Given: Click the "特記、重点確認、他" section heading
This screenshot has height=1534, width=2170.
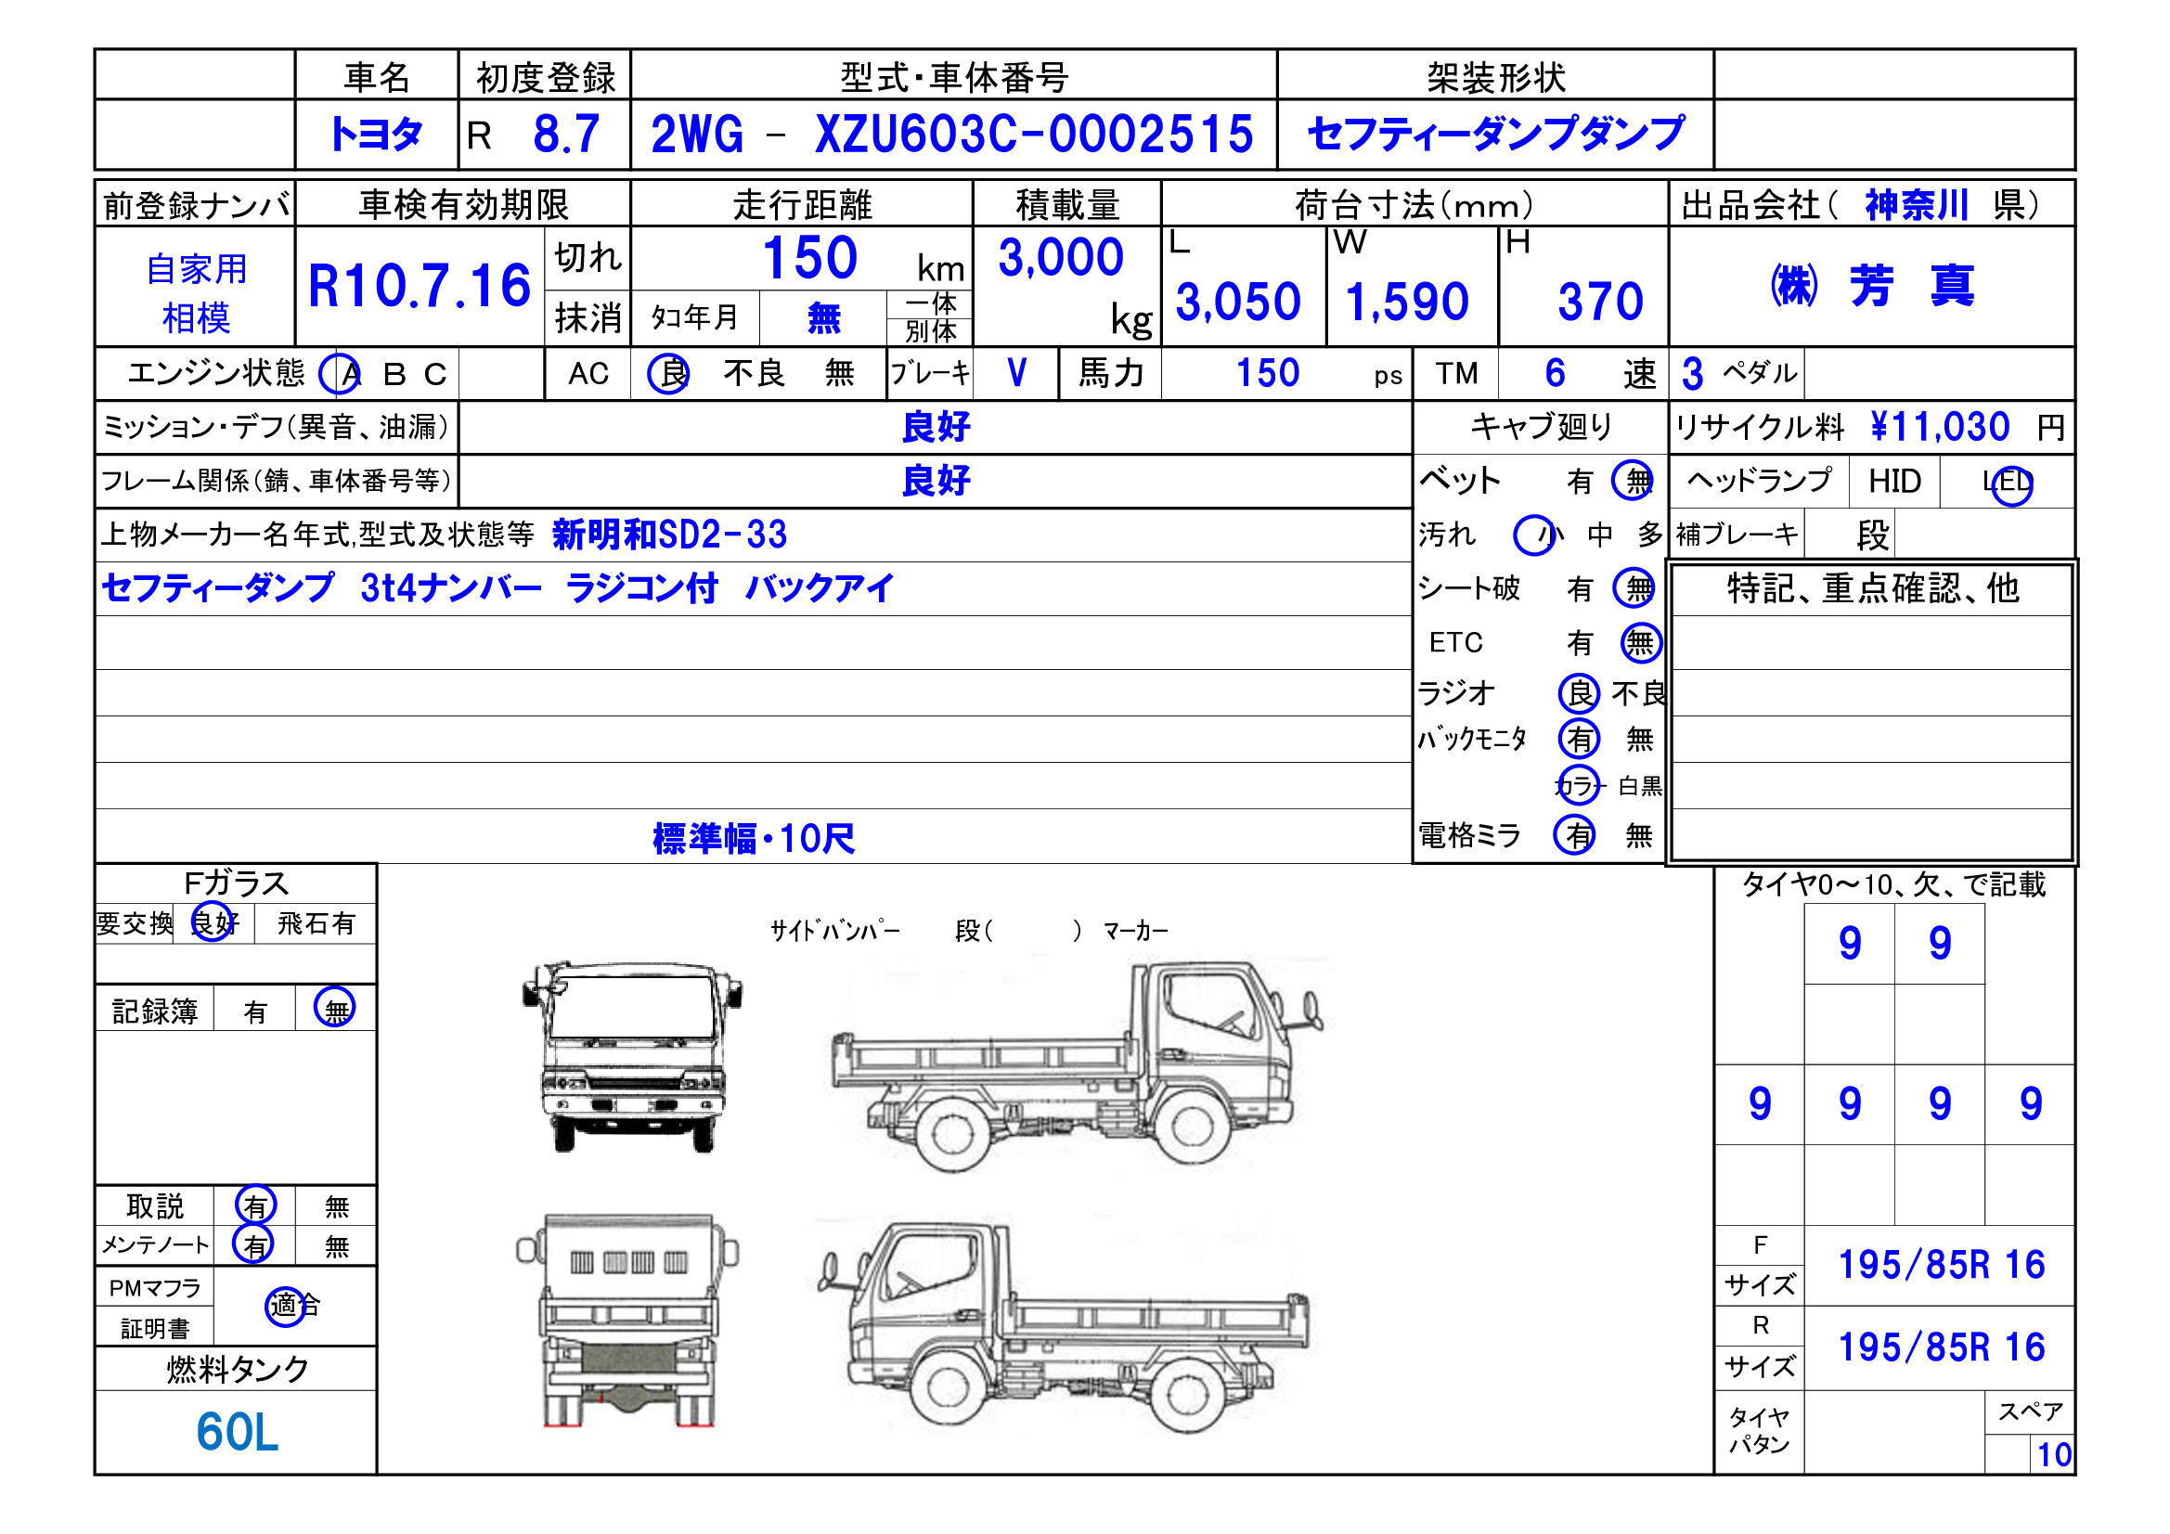Looking at the screenshot, I should pyautogui.click(x=1872, y=587).
